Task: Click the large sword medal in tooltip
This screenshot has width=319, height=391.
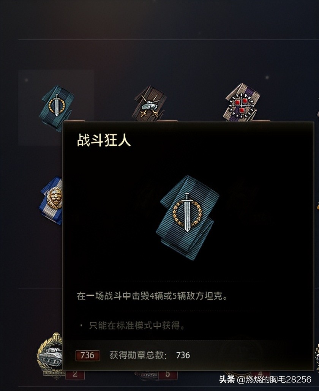Action: click(188, 218)
